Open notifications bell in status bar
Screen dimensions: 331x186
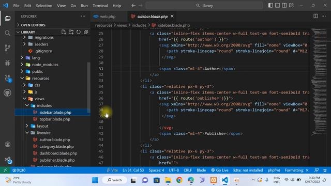pos(325,170)
